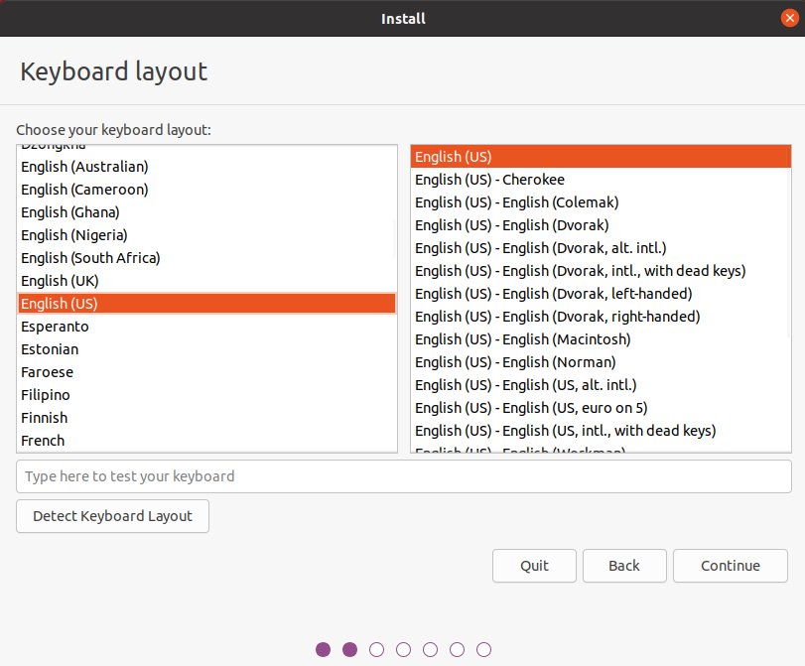Choose the English (Colemak) variant

(x=516, y=202)
